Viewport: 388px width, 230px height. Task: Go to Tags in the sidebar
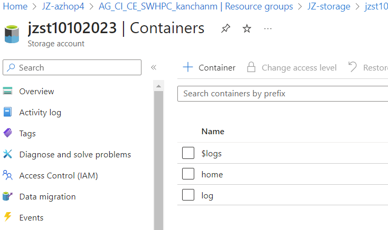click(x=27, y=134)
